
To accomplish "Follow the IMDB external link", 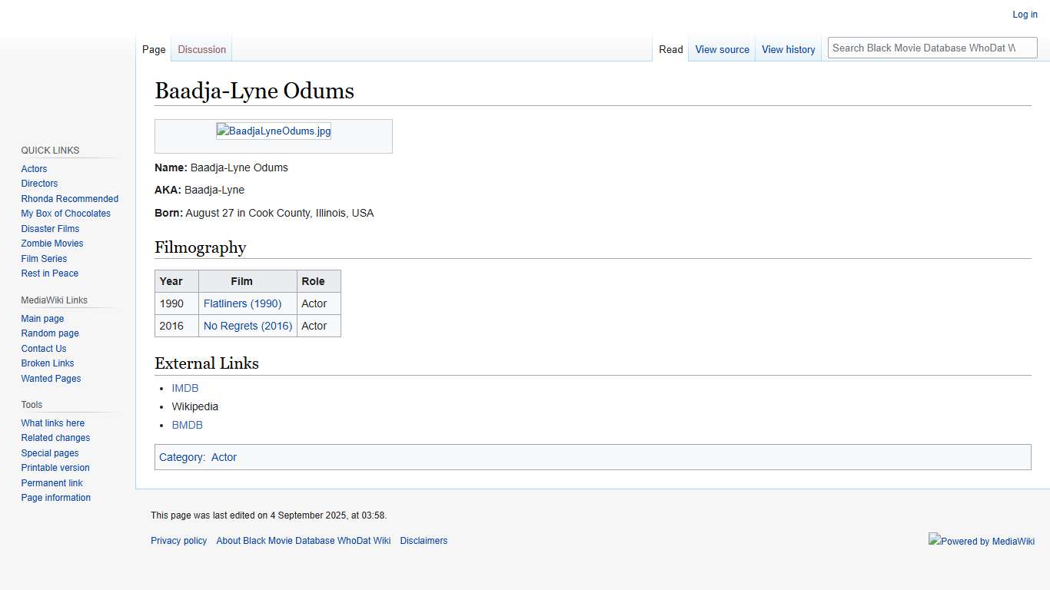I will coord(184,388).
